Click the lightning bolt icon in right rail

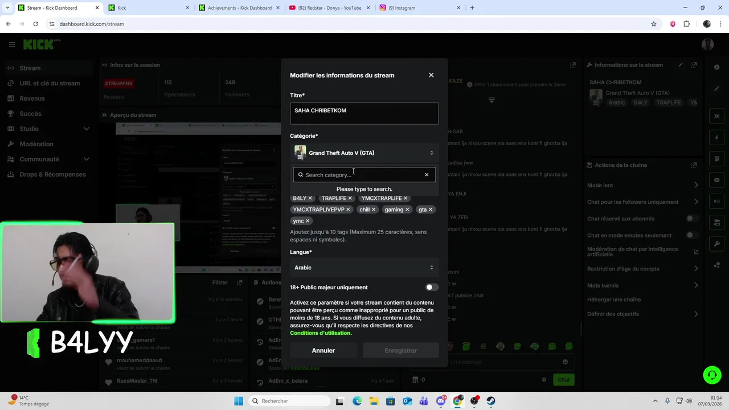[x=717, y=138]
